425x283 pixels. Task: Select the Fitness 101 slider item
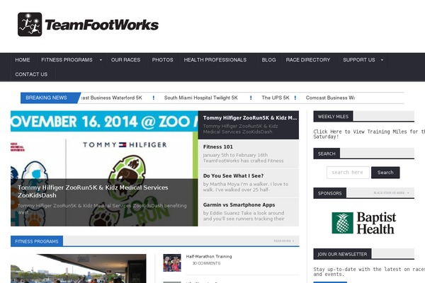249,154
